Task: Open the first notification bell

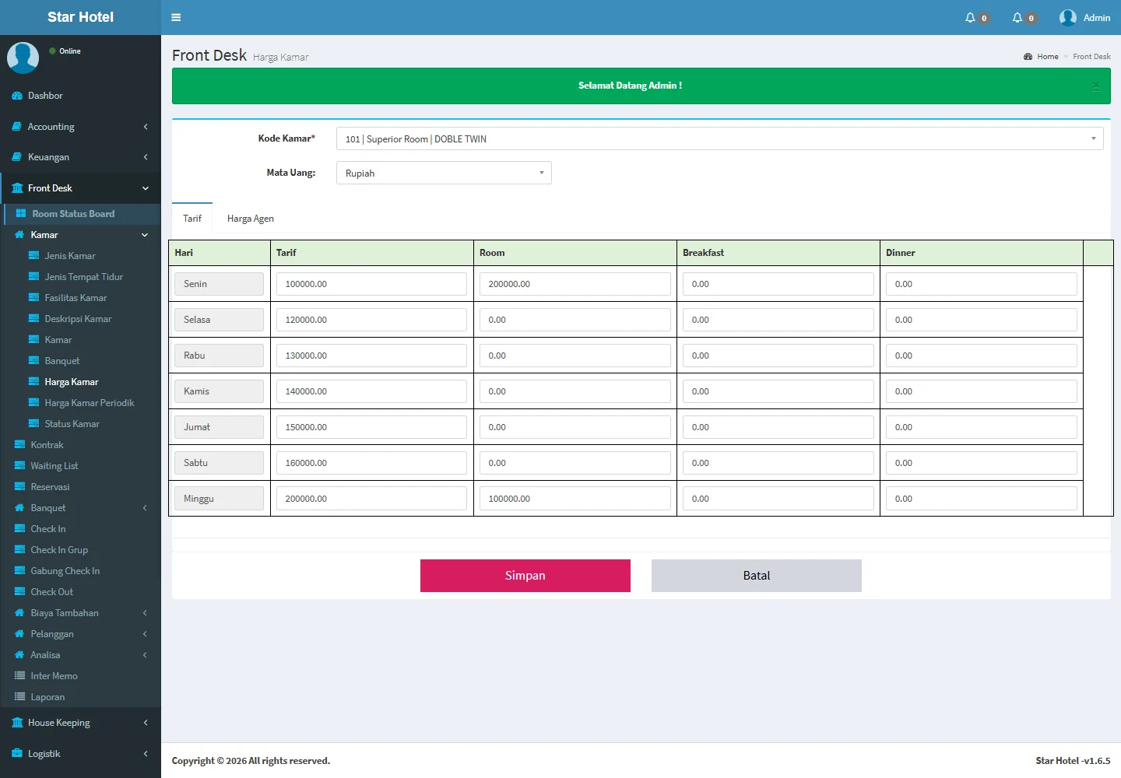Action: click(970, 18)
